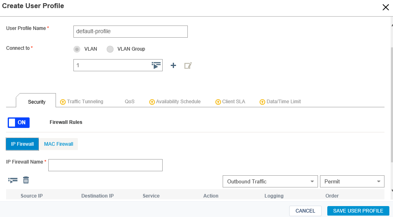Click the firewall rule select list icon
Screen dimensions: 393x217
(13, 180)
